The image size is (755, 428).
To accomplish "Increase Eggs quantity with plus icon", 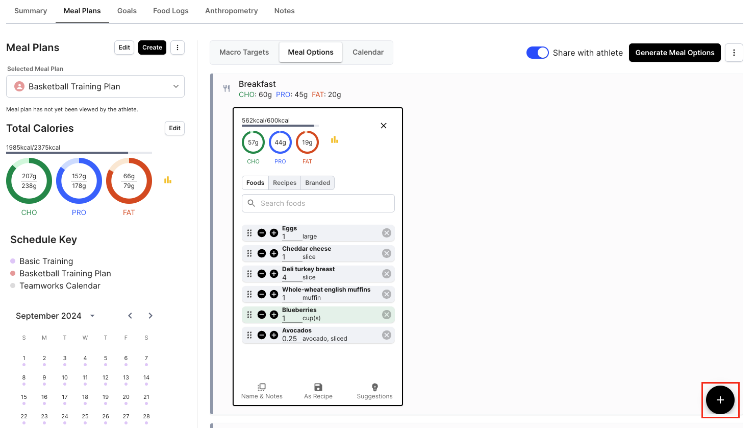I will tap(274, 233).
